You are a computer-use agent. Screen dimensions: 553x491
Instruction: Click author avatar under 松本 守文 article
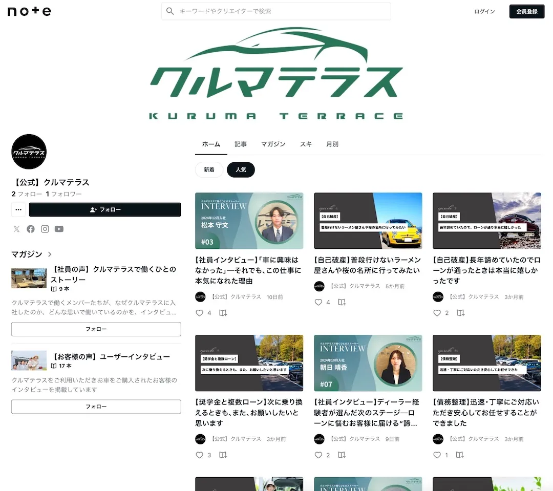pos(200,297)
